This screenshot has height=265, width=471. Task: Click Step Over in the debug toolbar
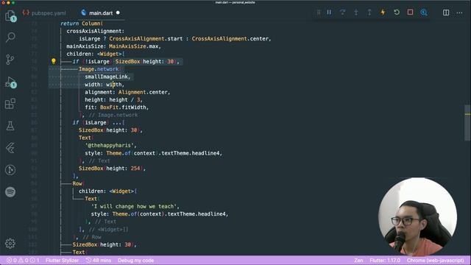click(x=342, y=13)
